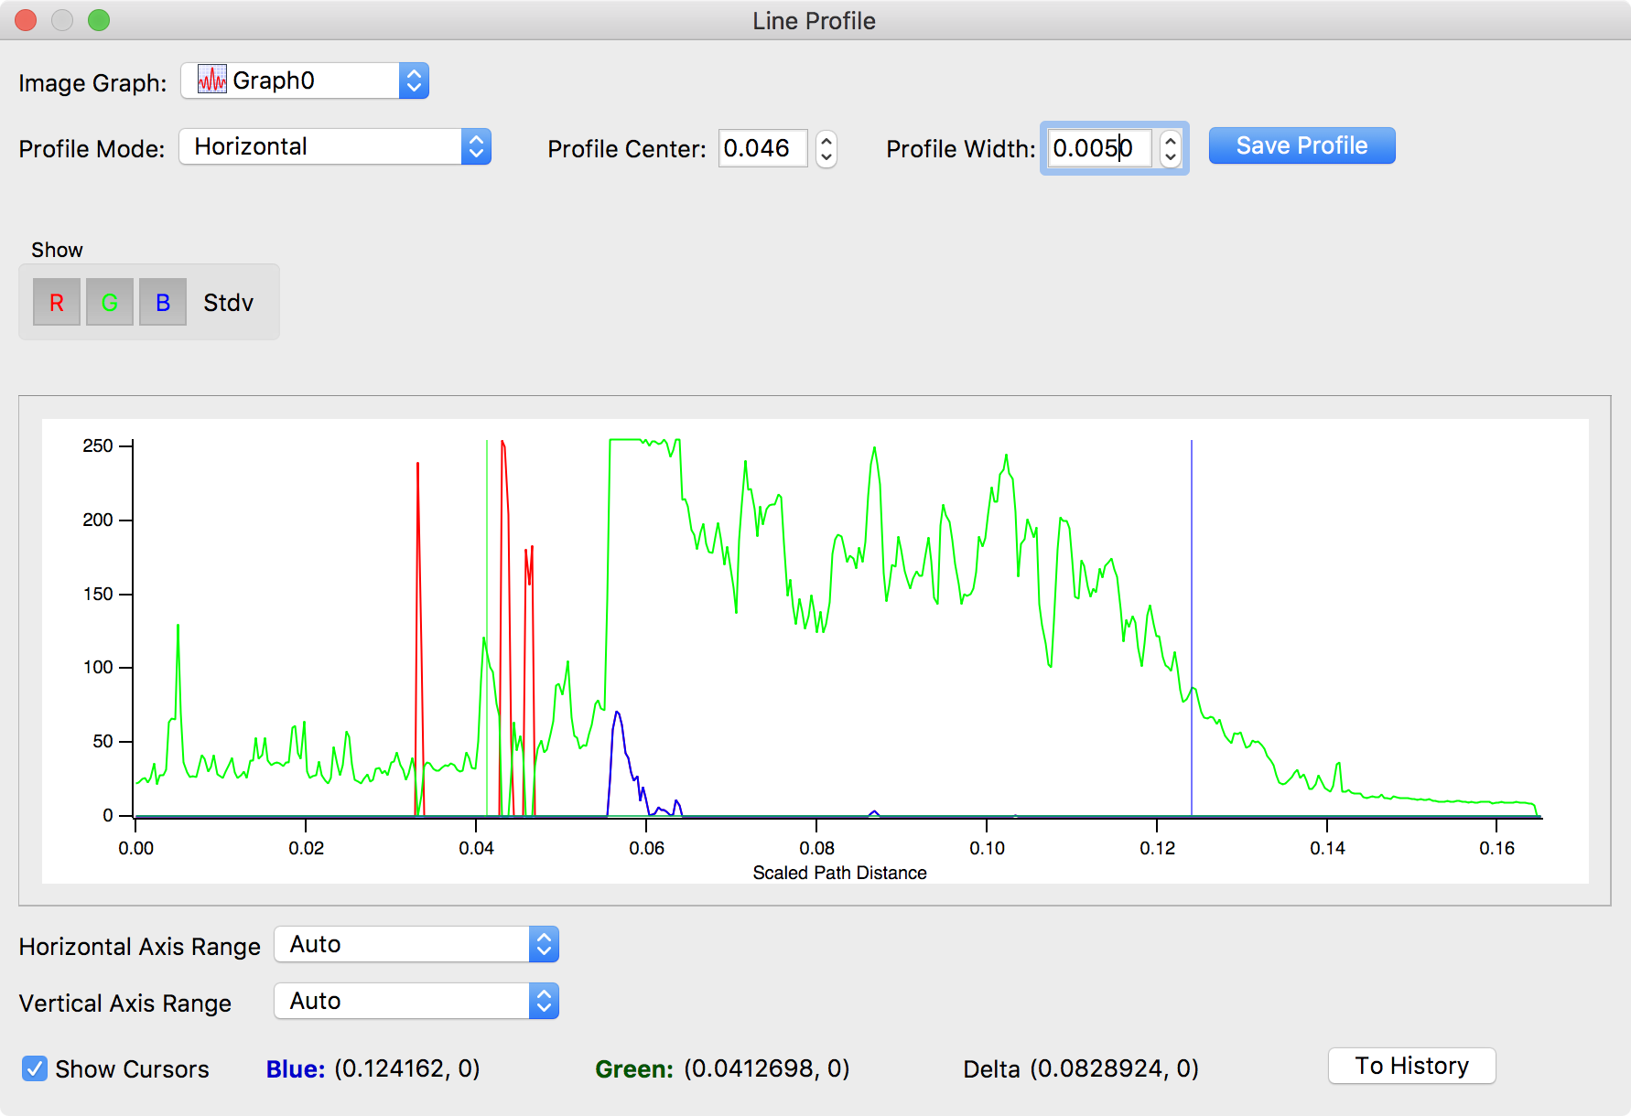Toggle the blue B channel display

pos(163,303)
